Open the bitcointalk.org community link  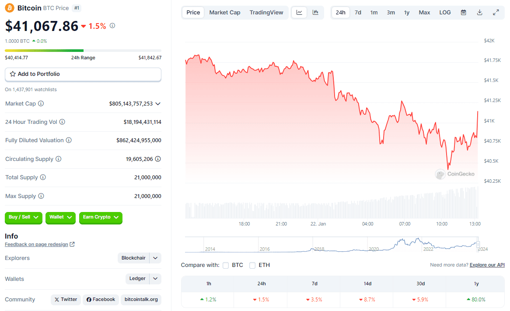[141, 299]
